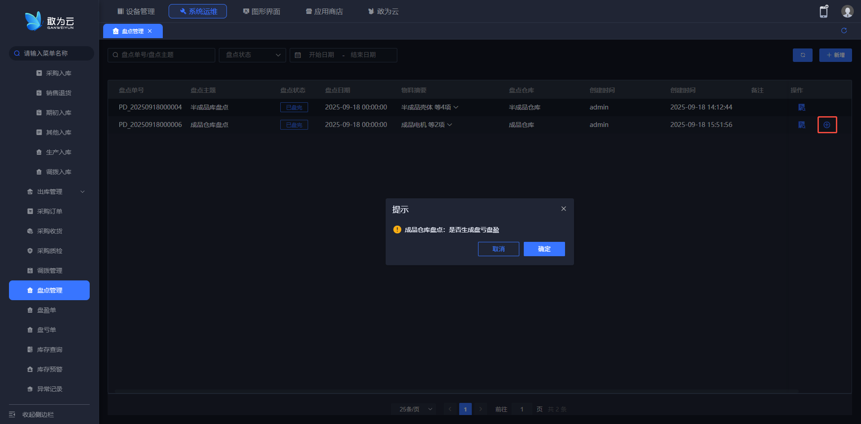Switch to 设备管理 top menu
Viewport: 861px width, 424px height.
tap(136, 11)
